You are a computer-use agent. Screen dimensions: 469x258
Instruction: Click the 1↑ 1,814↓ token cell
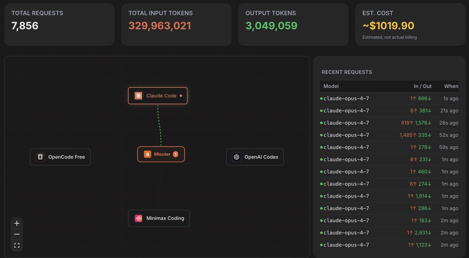pos(420,196)
